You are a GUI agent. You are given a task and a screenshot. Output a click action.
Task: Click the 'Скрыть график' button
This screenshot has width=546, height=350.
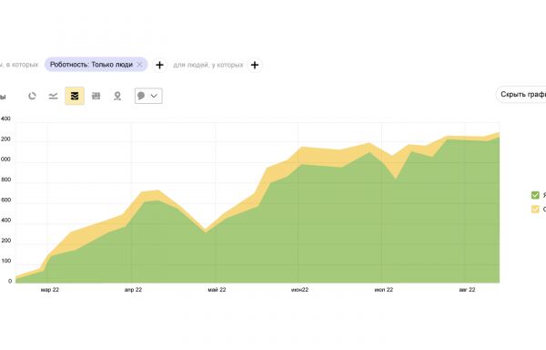point(521,94)
